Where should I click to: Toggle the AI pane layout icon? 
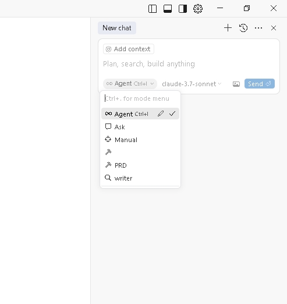coord(183,9)
